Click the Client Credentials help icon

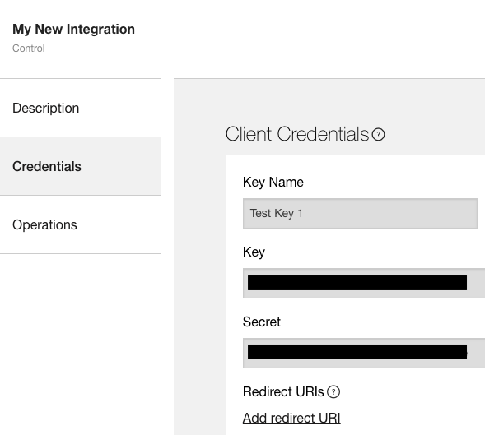(x=378, y=134)
